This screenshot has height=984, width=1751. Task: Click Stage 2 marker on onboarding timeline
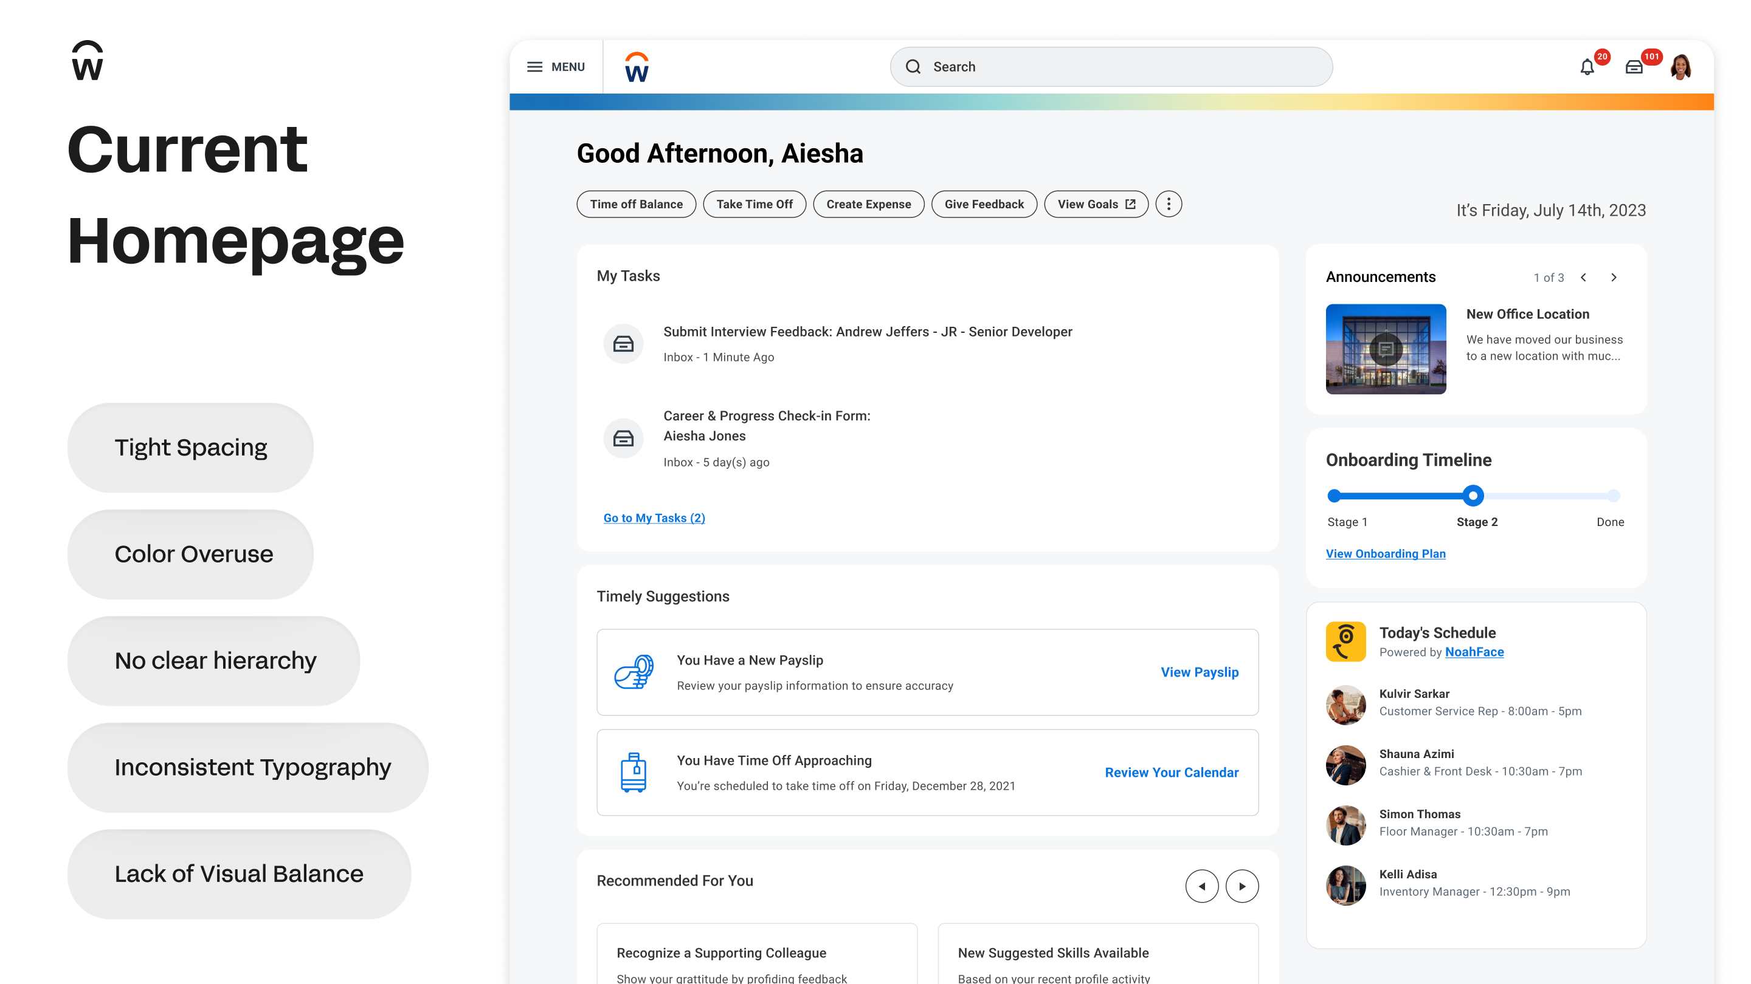[1473, 496]
